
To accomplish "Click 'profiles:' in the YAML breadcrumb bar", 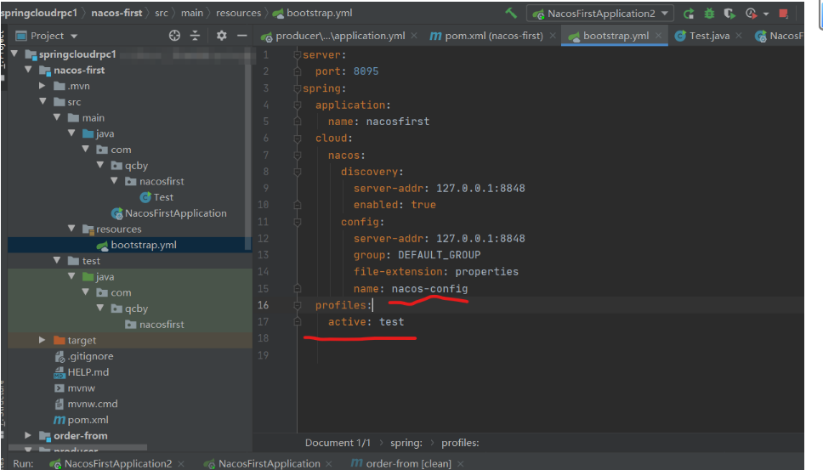I will click(460, 443).
